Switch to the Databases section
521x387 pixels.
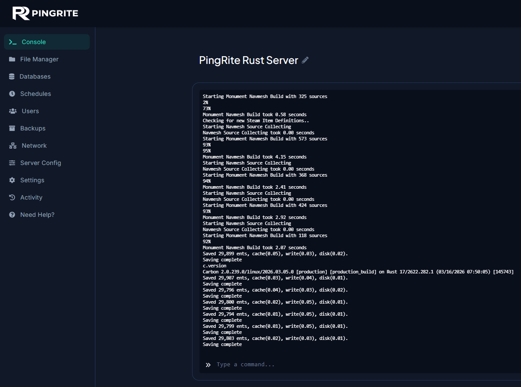tap(35, 76)
